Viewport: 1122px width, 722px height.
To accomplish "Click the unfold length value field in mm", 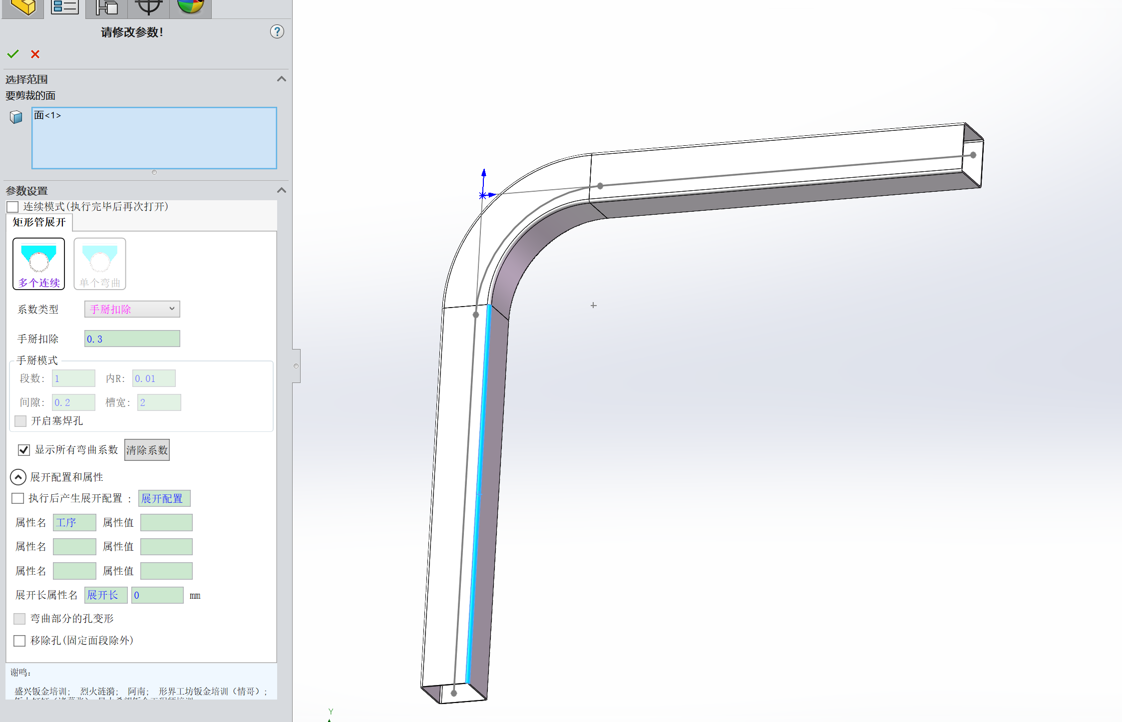I will coord(157,595).
